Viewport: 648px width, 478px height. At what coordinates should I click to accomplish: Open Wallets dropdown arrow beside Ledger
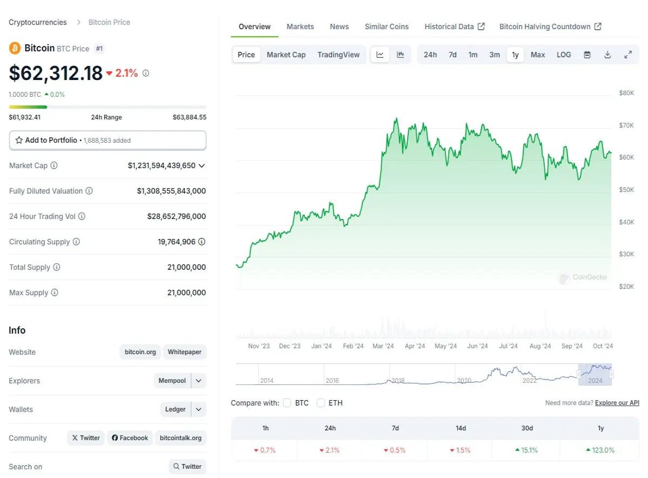(x=199, y=409)
